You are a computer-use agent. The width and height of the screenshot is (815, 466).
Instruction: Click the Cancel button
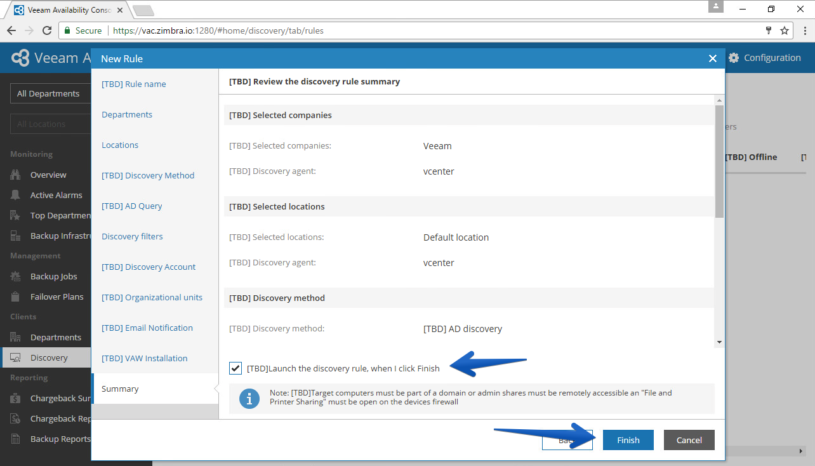pos(689,440)
